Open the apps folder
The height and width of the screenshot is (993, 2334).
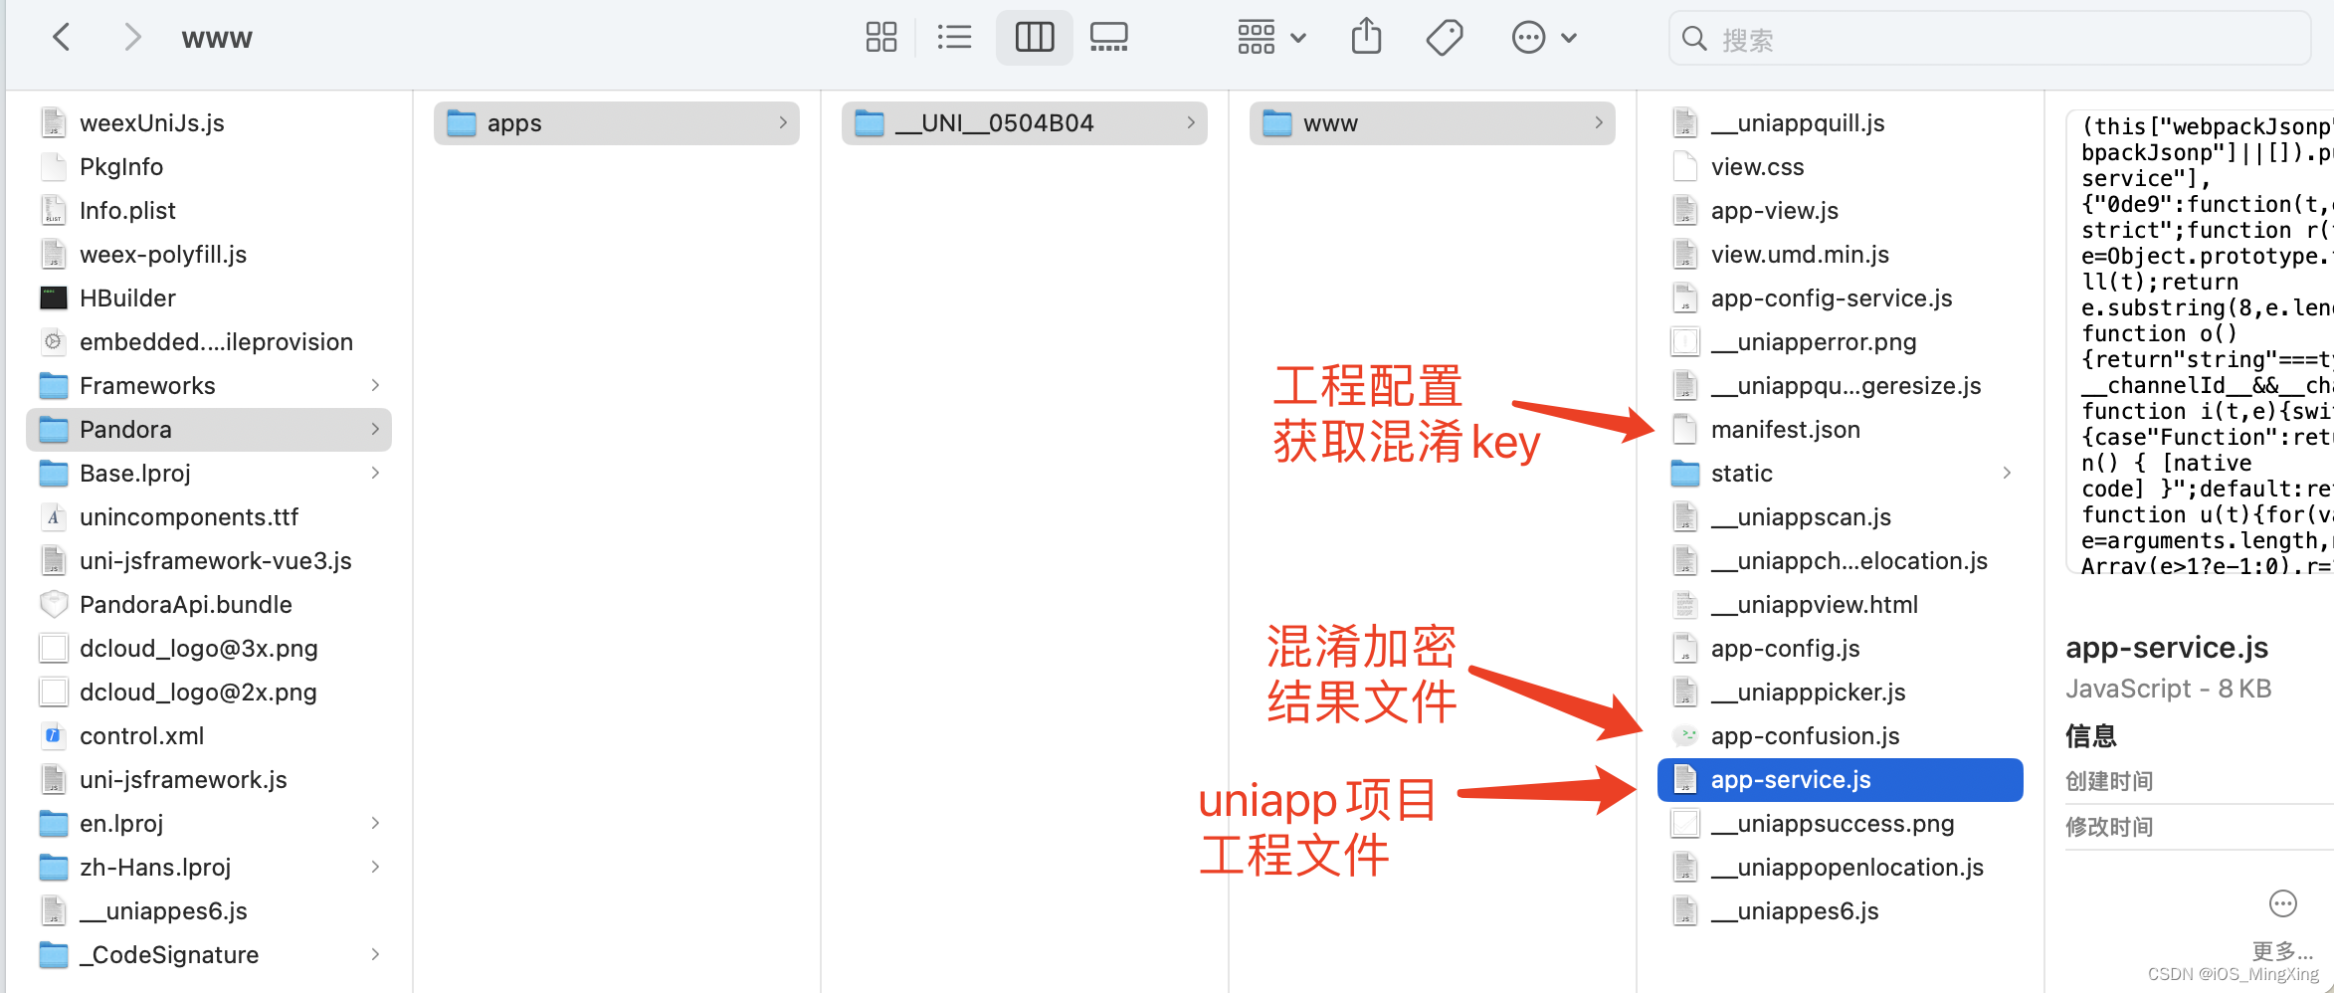coord(617,123)
